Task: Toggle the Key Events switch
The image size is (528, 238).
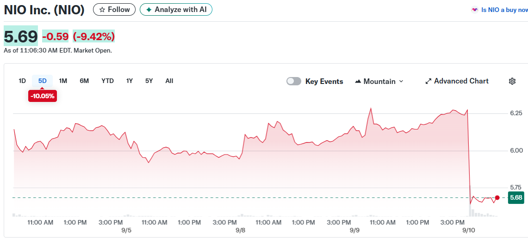Action: click(x=294, y=81)
